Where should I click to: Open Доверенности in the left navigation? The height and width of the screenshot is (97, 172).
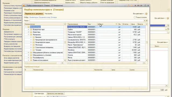(9, 32)
